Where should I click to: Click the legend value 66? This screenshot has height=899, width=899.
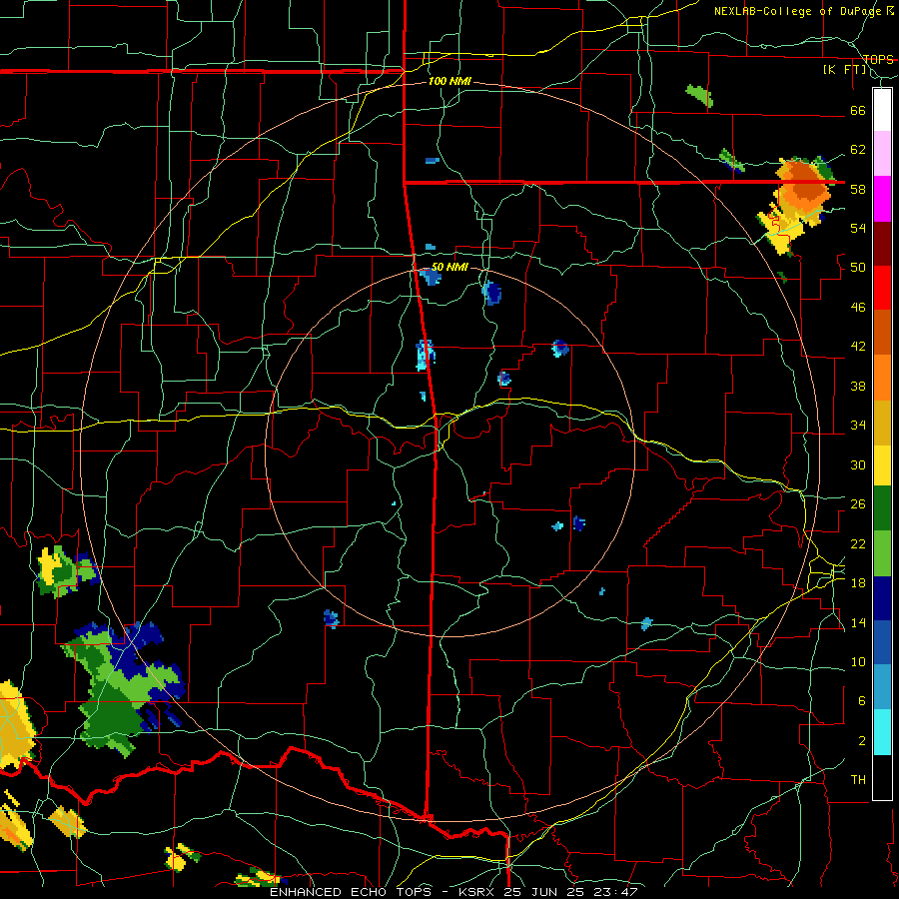click(x=858, y=111)
